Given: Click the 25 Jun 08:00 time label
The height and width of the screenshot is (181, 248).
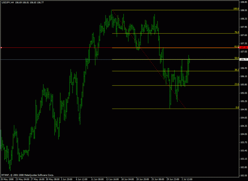Looking at the screenshot, I should coord(158,179).
